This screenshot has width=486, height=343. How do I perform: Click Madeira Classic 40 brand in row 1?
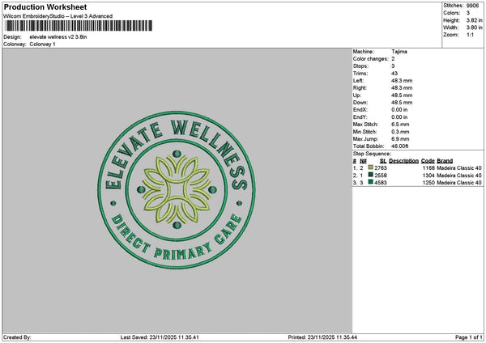pos(459,168)
